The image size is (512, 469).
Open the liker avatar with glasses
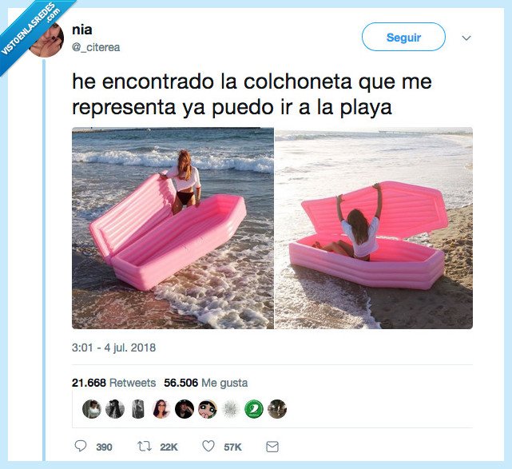click(161, 409)
